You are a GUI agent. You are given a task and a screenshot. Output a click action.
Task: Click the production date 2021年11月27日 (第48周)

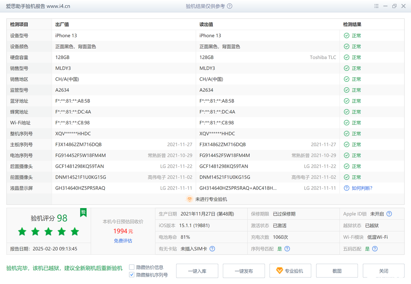click(x=207, y=214)
